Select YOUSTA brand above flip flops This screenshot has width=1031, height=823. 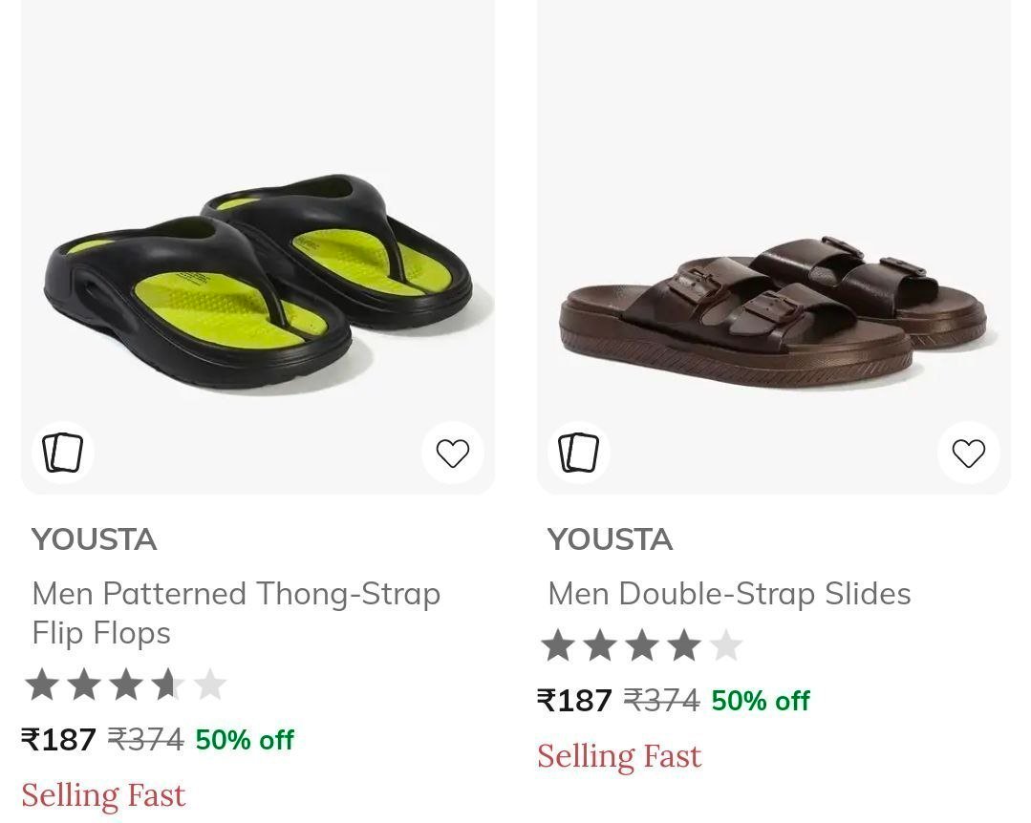[94, 539]
